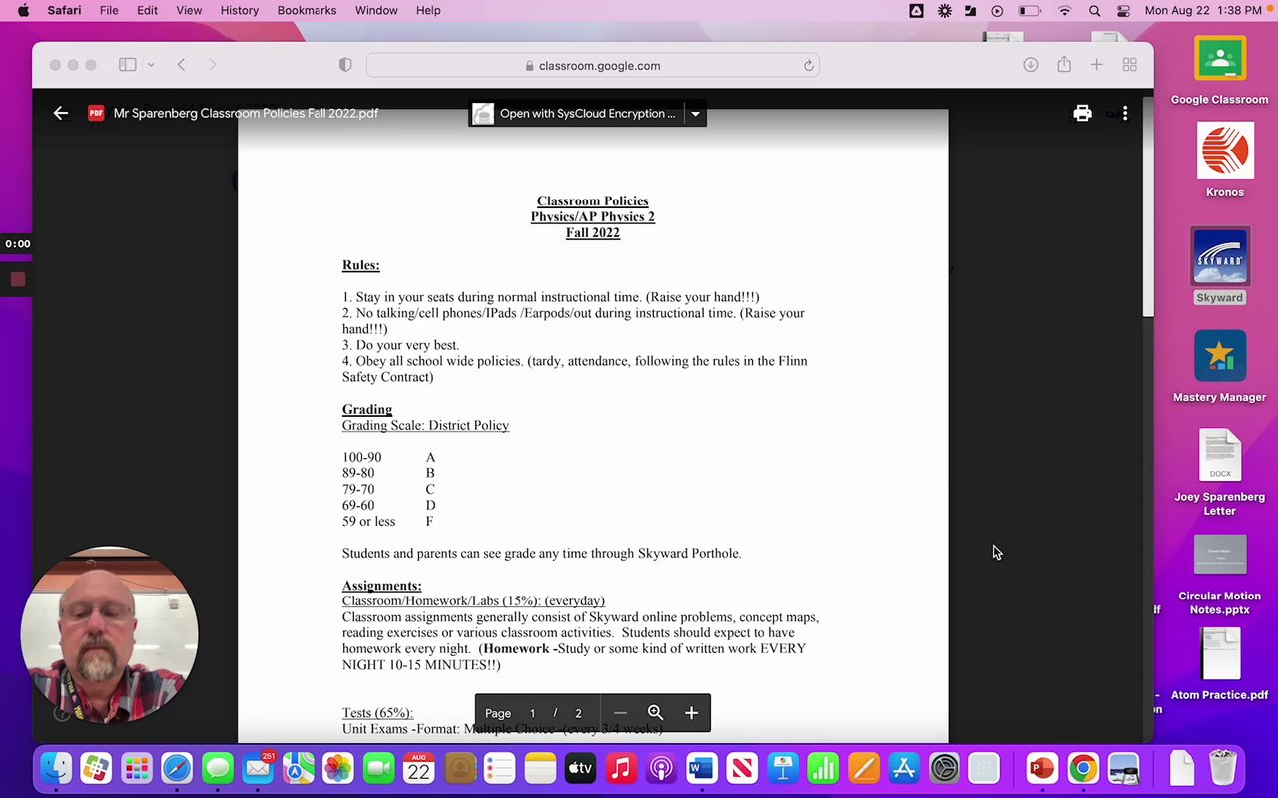The image size is (1278, 798).
Task: Share the current Safari page
Action: click(x=1064, y=65)
